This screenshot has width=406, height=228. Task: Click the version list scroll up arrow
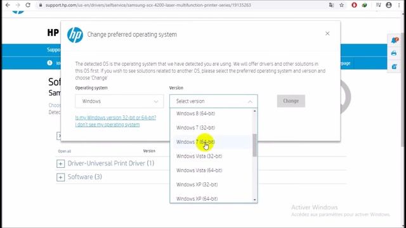click(x=255, y=111)
